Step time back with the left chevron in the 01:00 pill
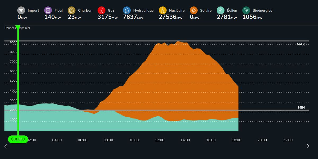The height and width of the screenshot is (159, 318). click(x=12, y=139)
